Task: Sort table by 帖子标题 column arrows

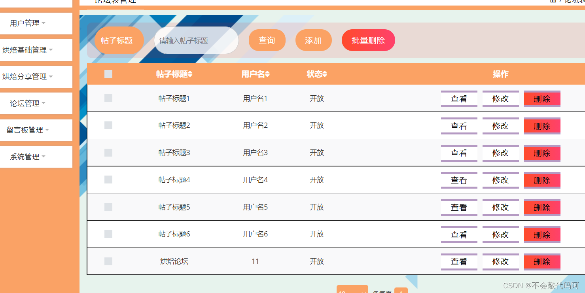Action: 190,74
